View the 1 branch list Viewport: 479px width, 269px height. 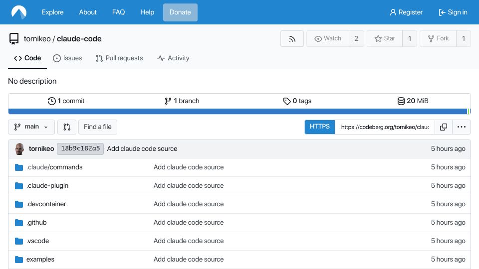click(182, 101)
